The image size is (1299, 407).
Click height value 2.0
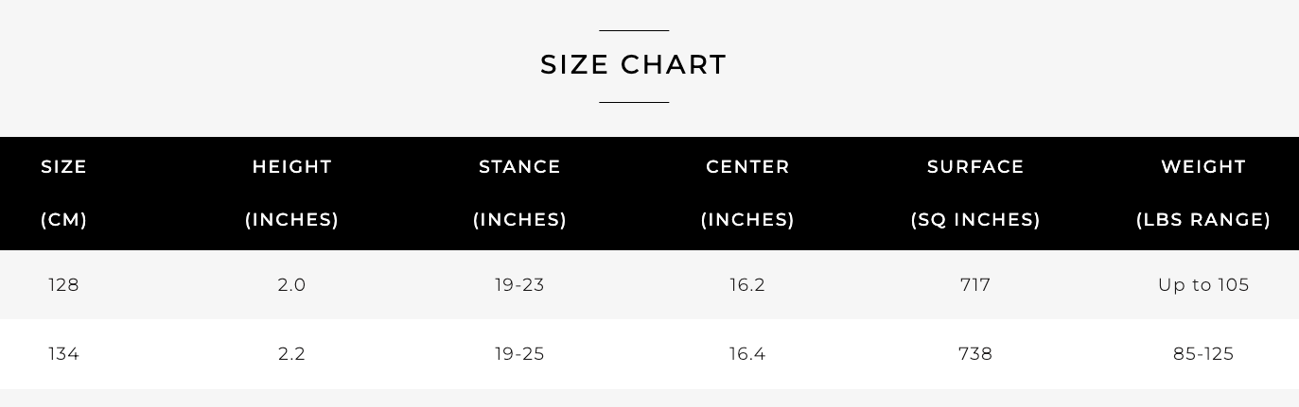pyautogui.click(x=291, y=285)
